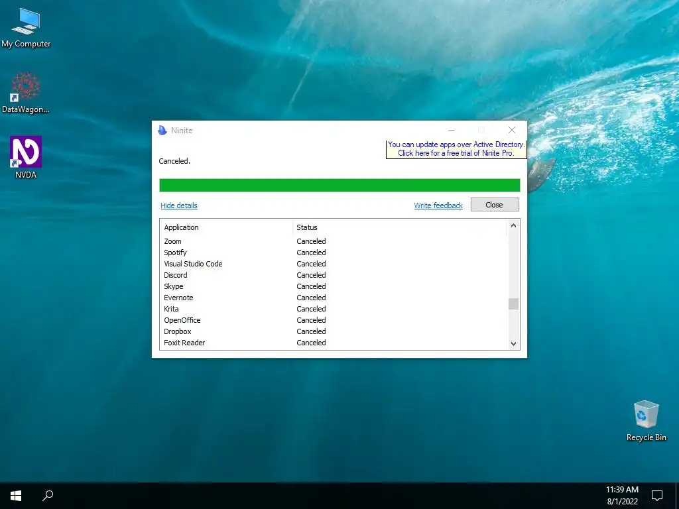Open the Windows Start menu

pyautogui.click(x=16, y=496)
